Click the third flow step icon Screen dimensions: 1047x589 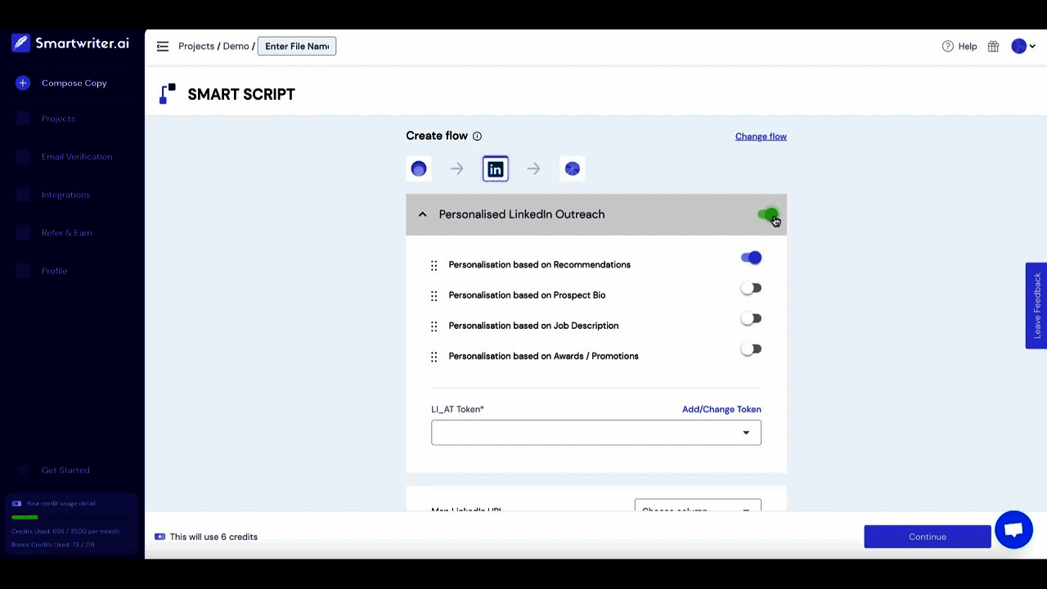[572, 169]
